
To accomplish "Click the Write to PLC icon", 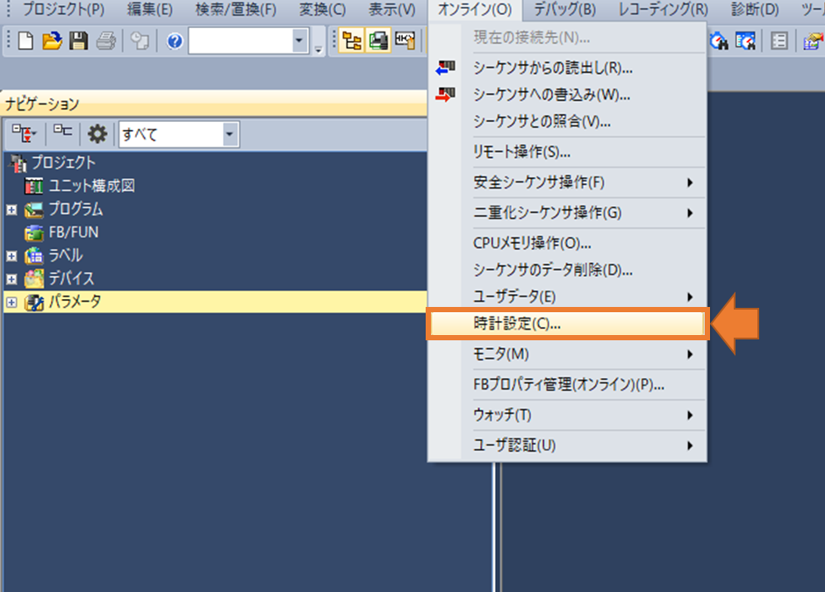I will point(446,94).
